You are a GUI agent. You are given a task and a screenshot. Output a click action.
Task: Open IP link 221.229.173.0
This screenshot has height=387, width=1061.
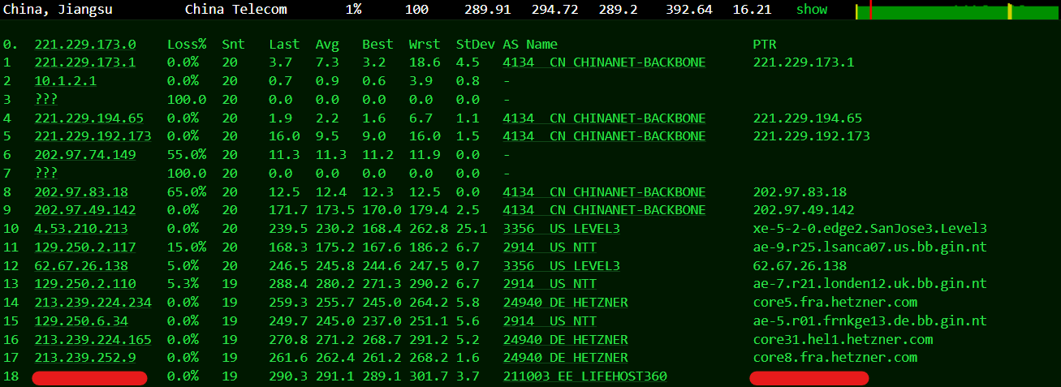tap(84, 45)
